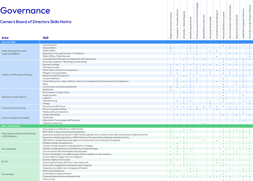Click the Rogelio Zambrano Lozano column name

[x=171, y=25]
